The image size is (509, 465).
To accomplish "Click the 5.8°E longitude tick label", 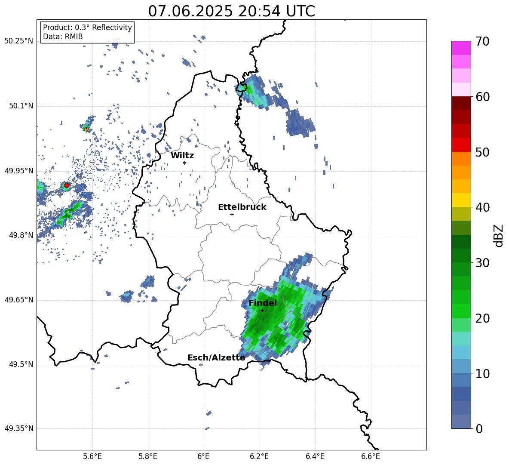I will pyautogui.click(x=148, y=457).
